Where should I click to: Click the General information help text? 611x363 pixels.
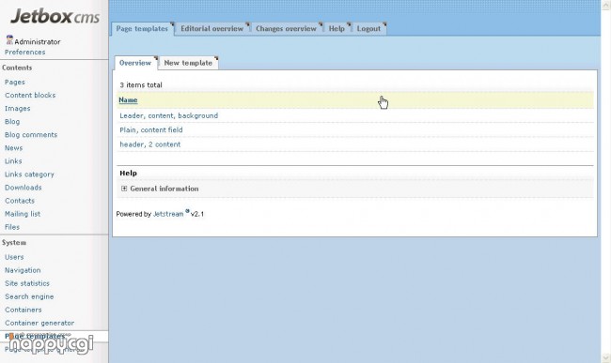pos(164,189)
